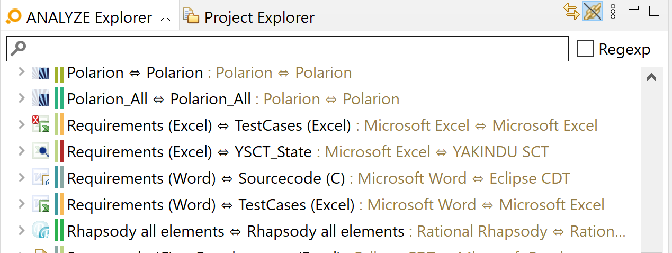Screen dimensions: 672x253
Task: Expand Requirements (Word) ⇔ Sourcecode (C) row
Action: pos(21,177)
